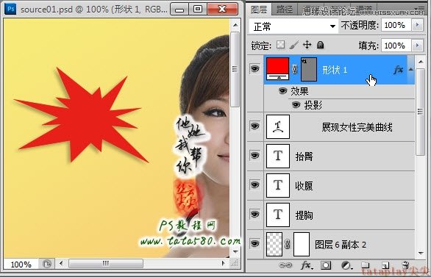The height and width of the screenshot is (277, 431).
Task: Select the 收腹 layer name
Action: click(x=304, y=186)
